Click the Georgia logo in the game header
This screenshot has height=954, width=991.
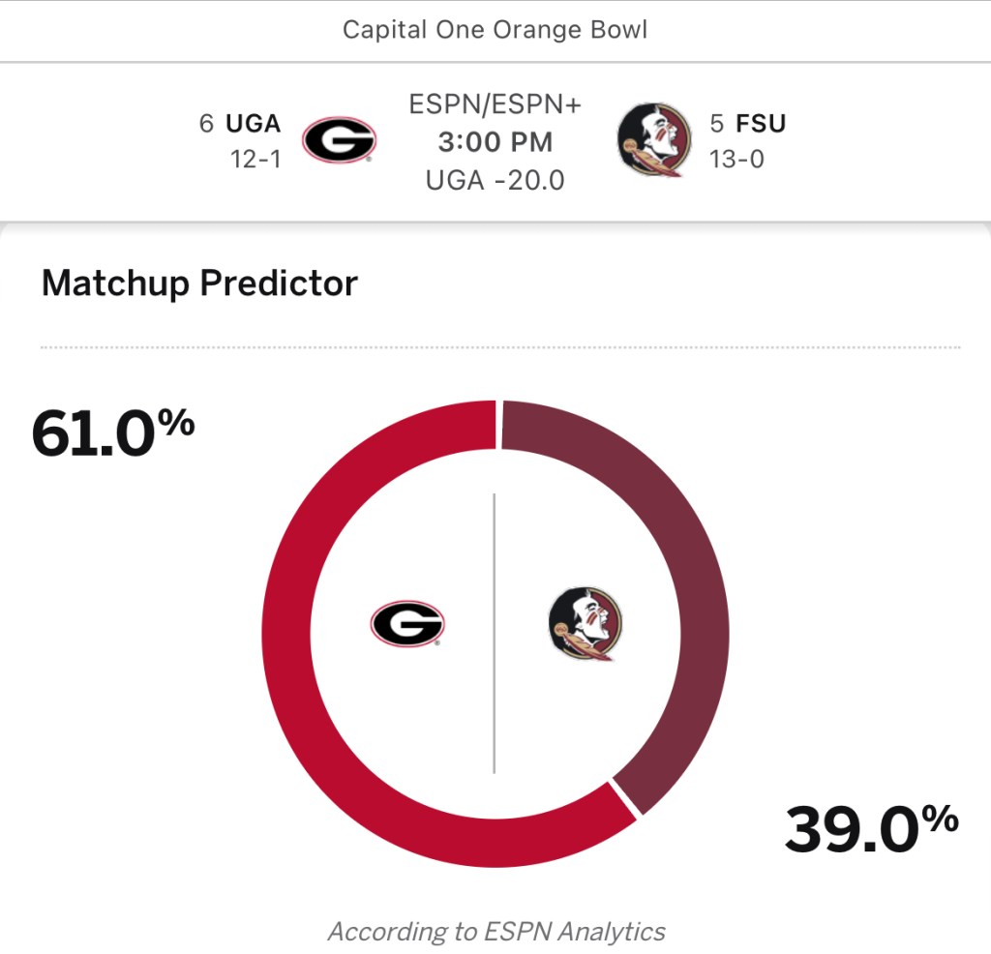point(339,142)
